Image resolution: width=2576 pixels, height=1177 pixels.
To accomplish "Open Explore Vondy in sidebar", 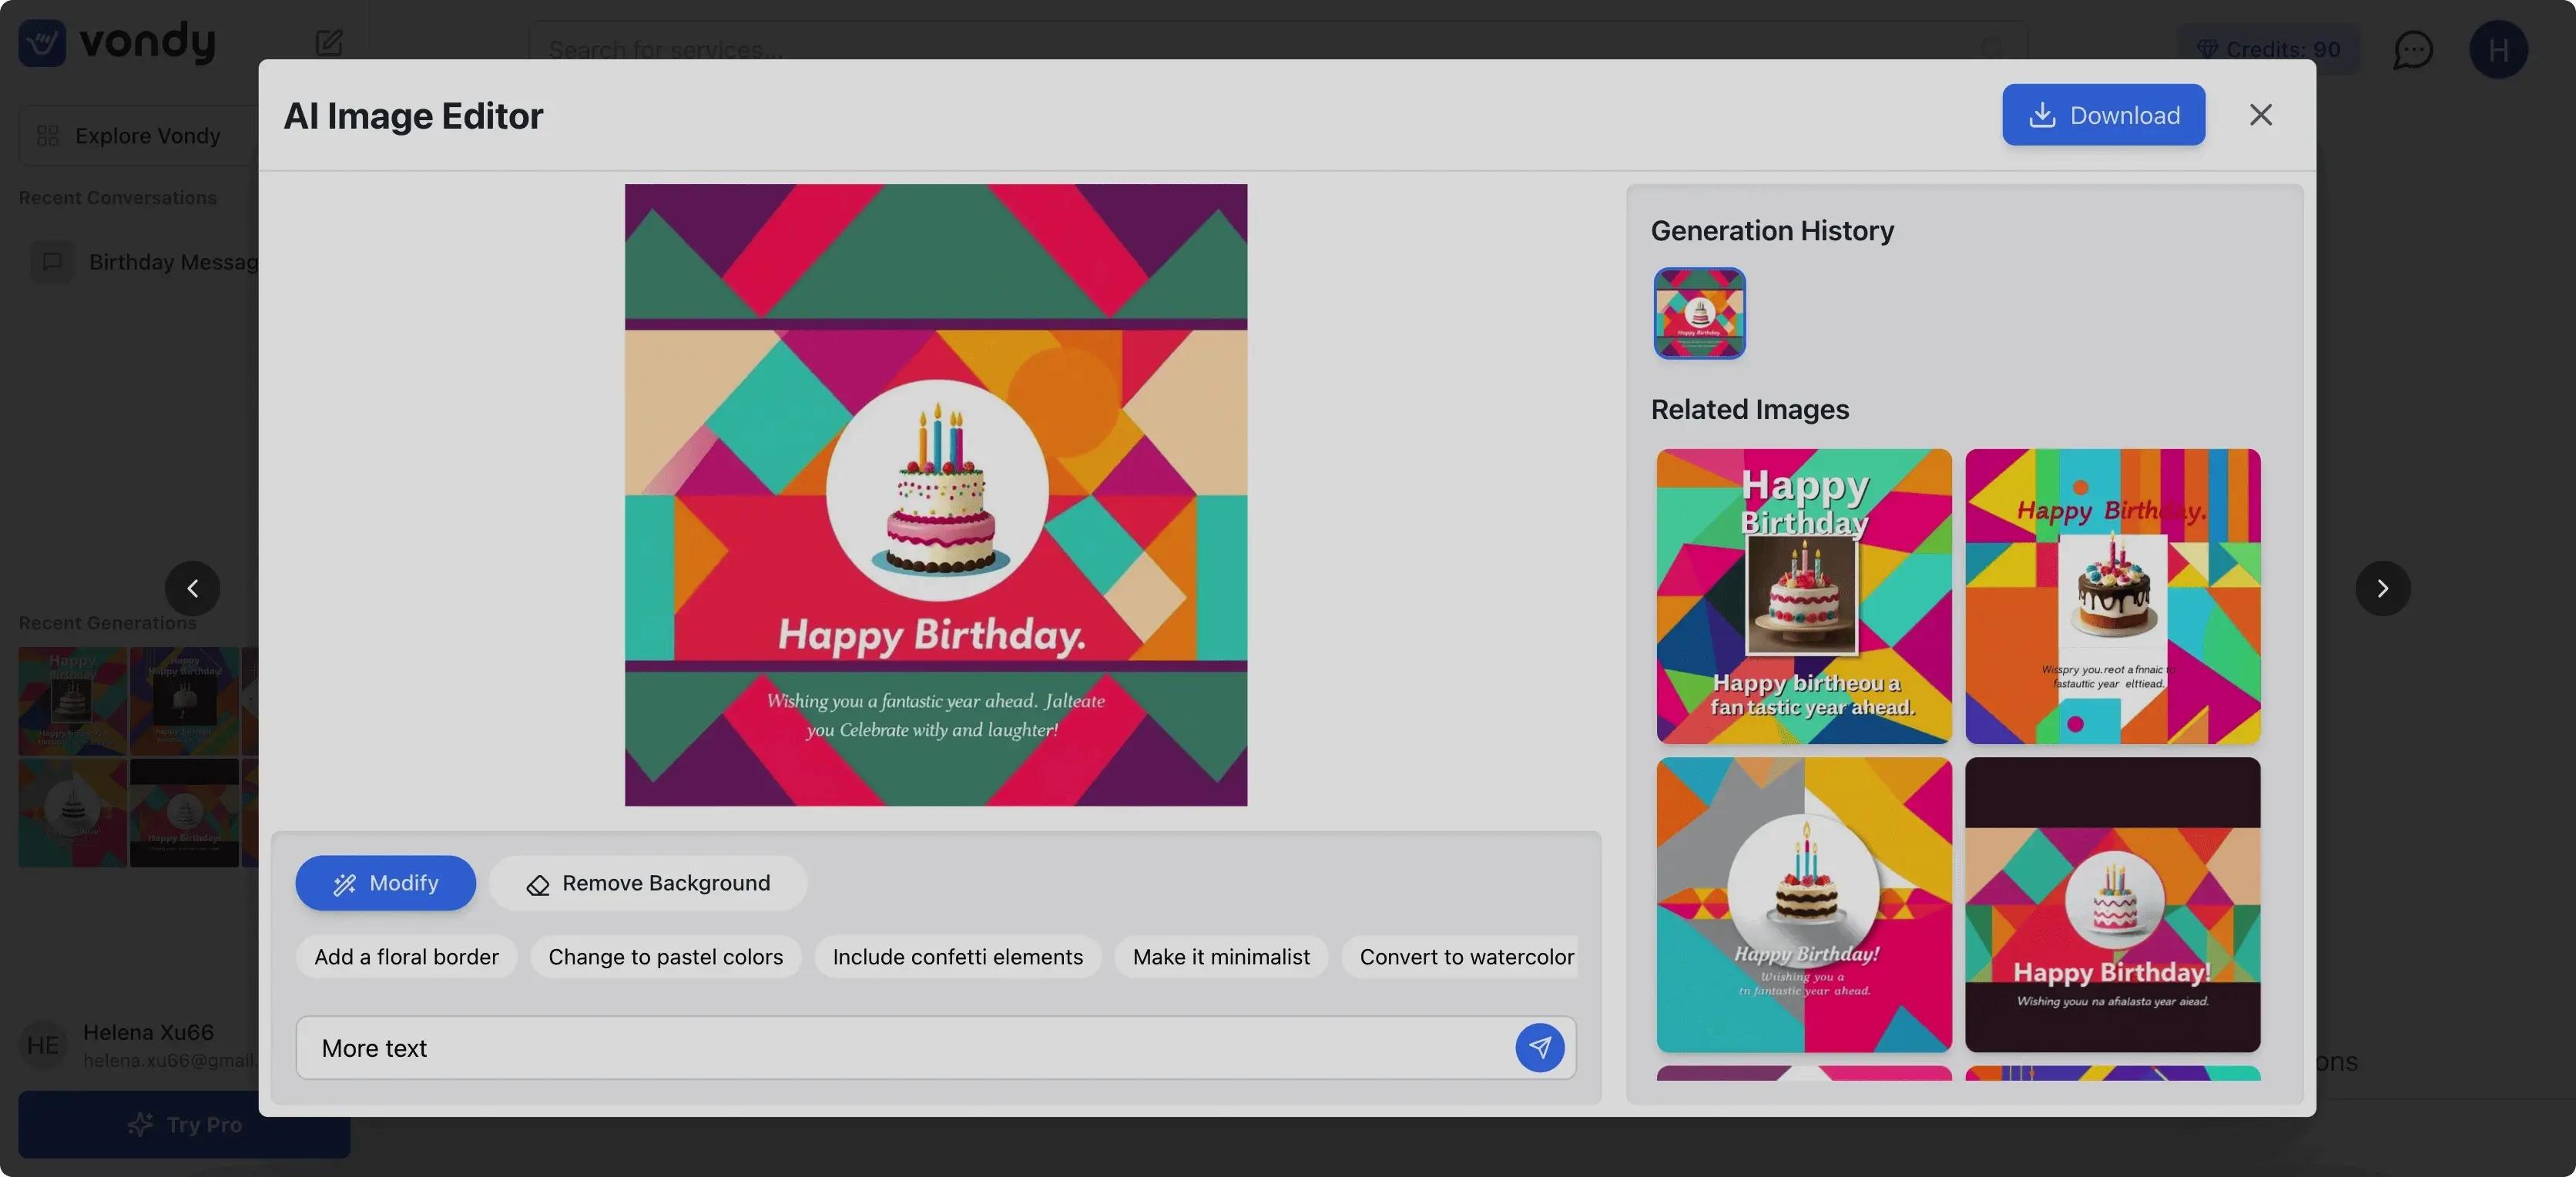I will 138,135.
